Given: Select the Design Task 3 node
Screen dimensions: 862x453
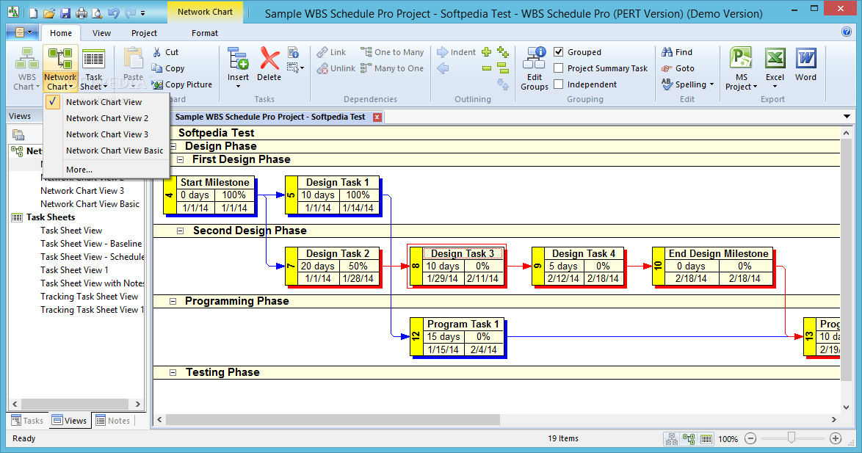Looking at the screenshot, I should (456, 266).
